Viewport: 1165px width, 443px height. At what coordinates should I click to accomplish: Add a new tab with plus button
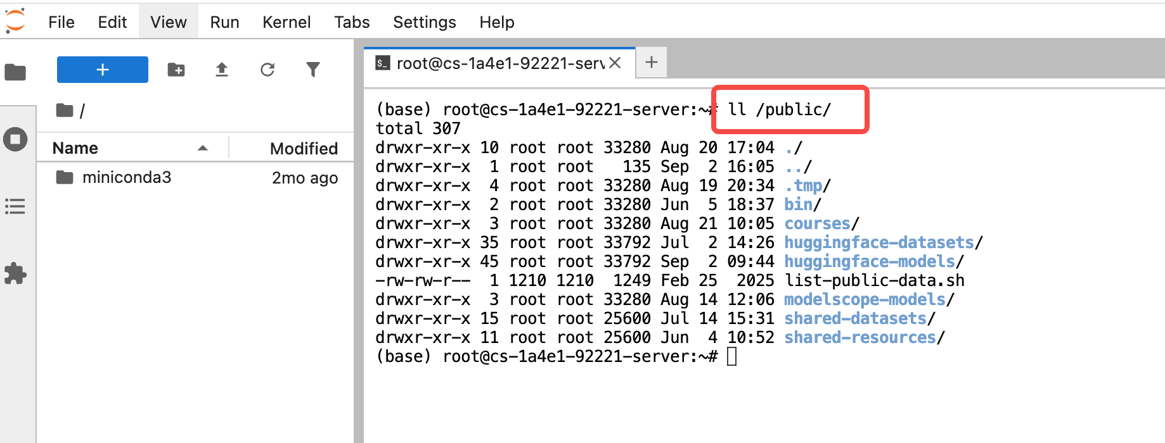click(652, 63)
